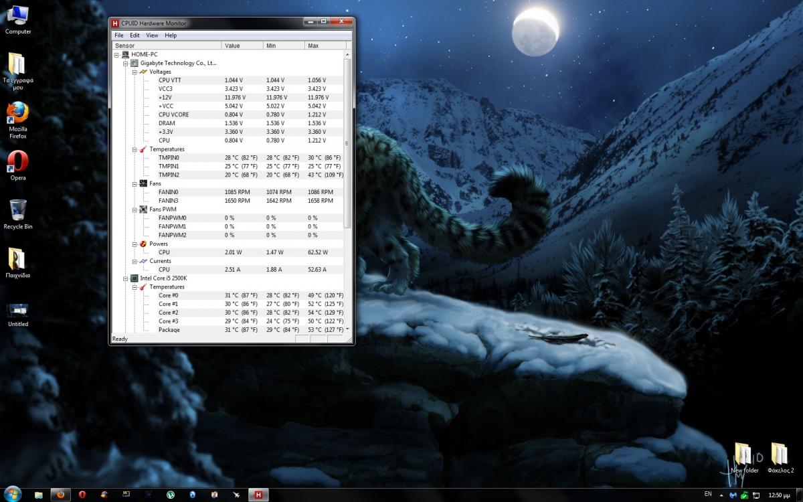
Task: Collapse the Gigabyte Technology node
Action: click(126, 63)
